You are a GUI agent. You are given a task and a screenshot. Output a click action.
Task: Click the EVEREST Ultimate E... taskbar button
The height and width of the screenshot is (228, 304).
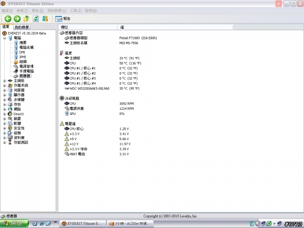[83, 224]
